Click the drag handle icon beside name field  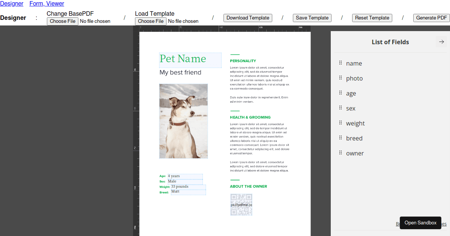(340, 63)
